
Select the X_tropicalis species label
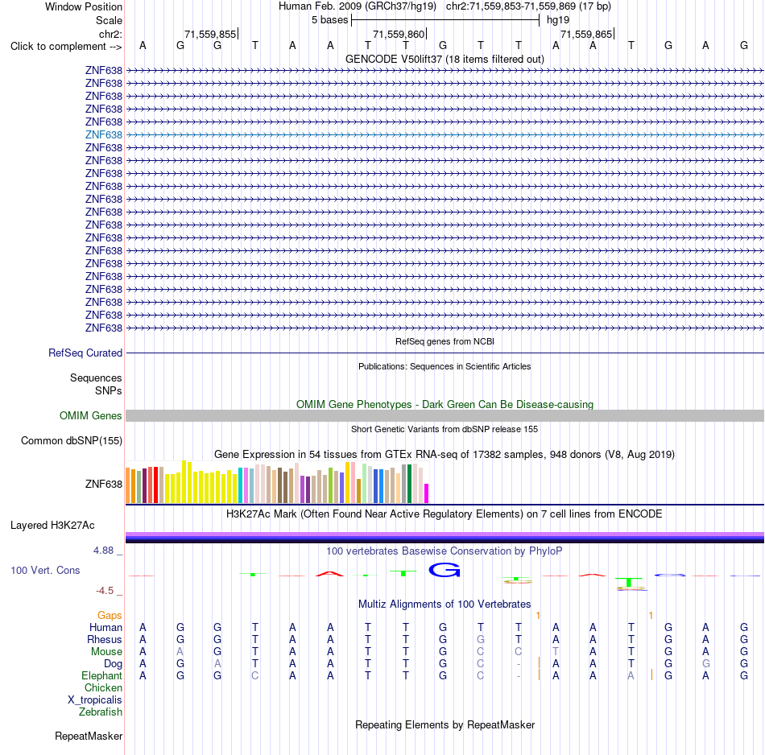click(95, 700)
